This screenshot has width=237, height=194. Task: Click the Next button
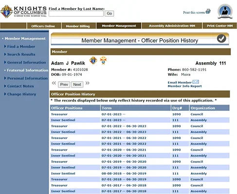pyautogui.click(x=77, y=85)
